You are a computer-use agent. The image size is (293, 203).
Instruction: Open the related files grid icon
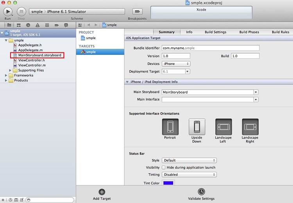click(80, 25)
